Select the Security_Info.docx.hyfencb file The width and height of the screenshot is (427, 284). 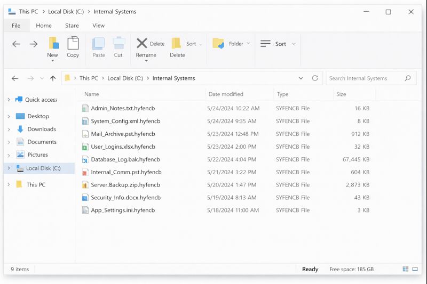(126, 198)
